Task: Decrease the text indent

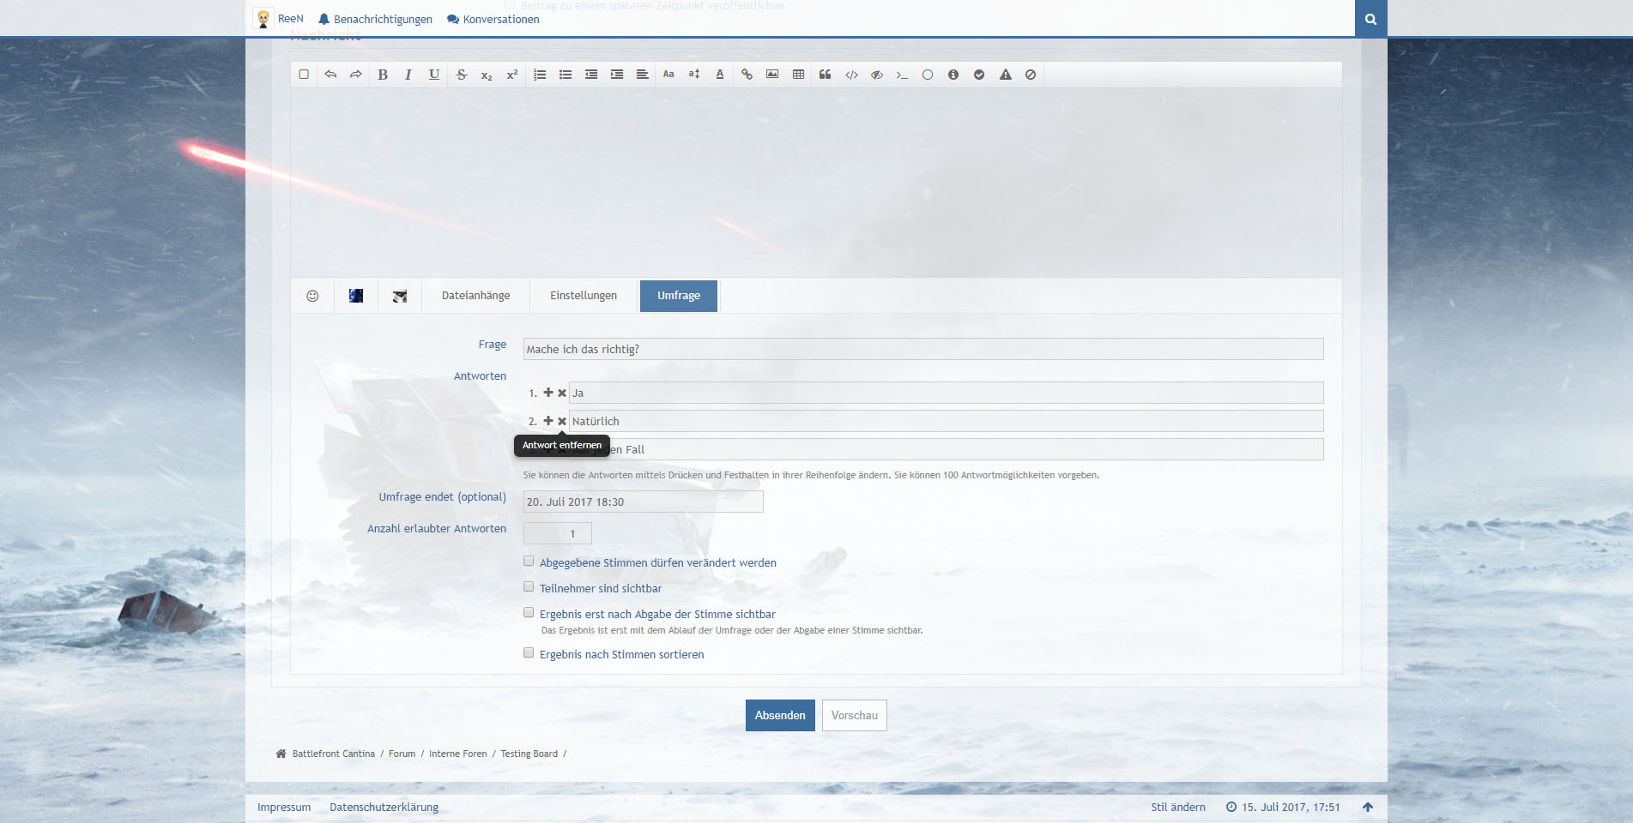Action: (x=591, y=75)
